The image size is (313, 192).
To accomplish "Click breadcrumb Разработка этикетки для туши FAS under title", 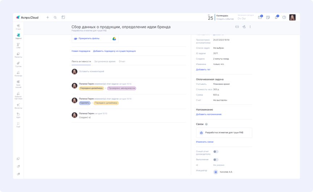I will tap(89, 31).
